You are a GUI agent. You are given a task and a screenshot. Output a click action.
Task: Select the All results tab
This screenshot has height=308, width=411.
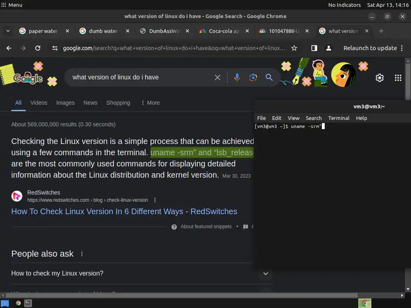[18, 103]
